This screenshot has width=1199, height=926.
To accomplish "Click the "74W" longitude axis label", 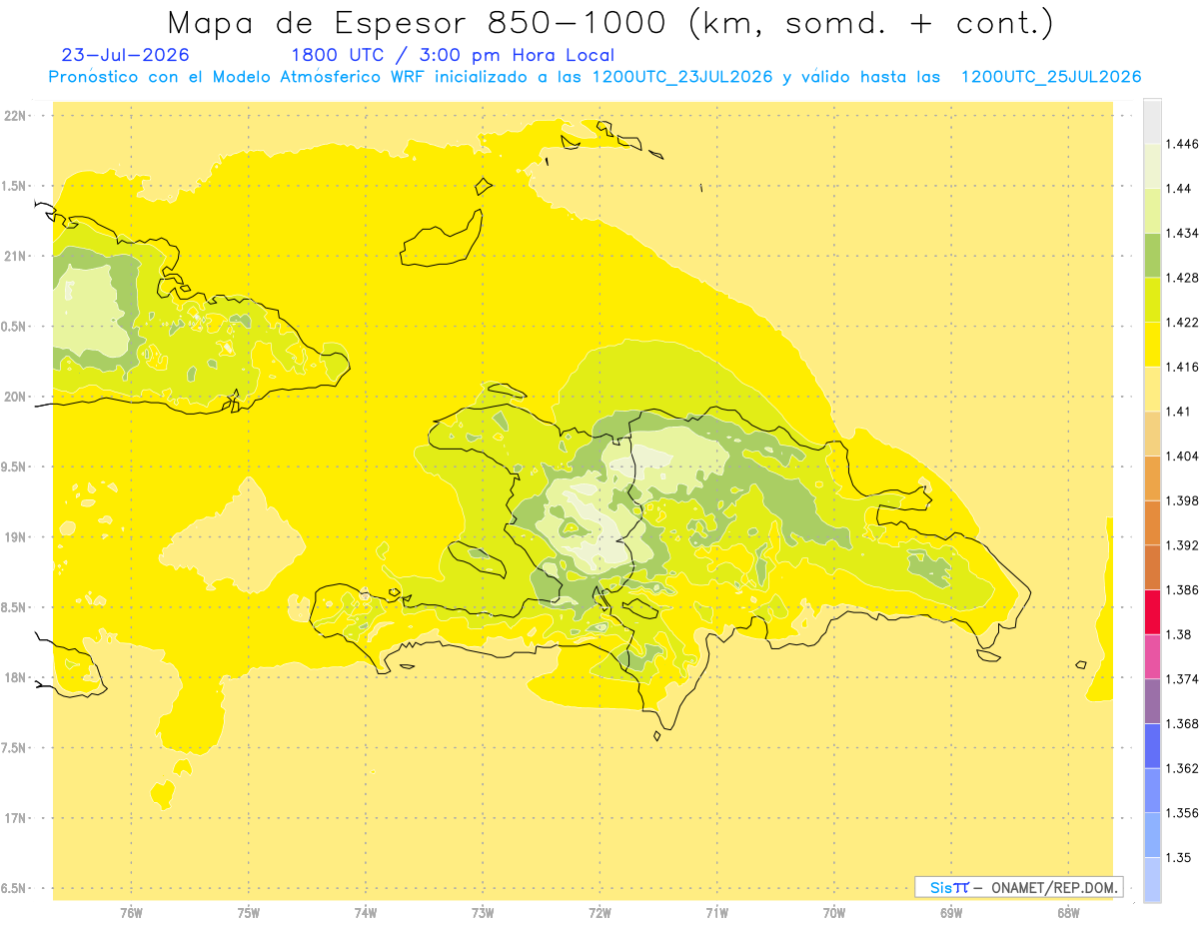I will pos(366,913).
